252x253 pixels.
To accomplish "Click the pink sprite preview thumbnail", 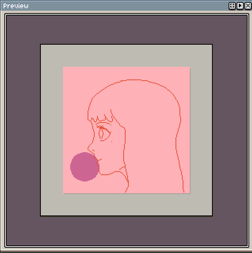I will pos(126,130).
